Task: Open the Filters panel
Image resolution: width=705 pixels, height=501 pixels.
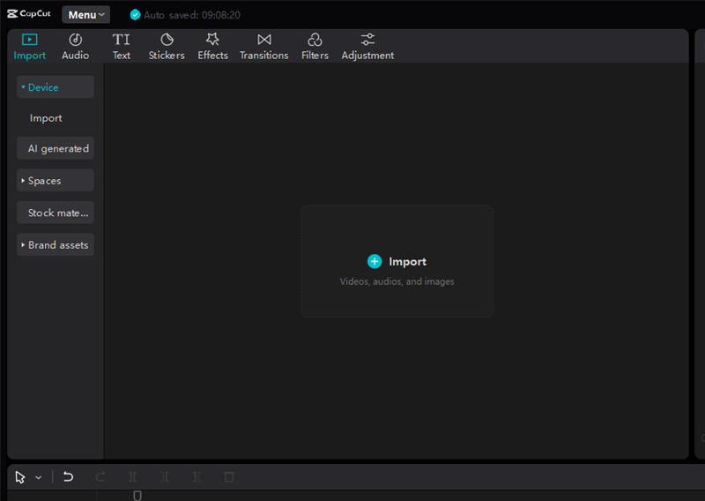Action: coord(315,46)
